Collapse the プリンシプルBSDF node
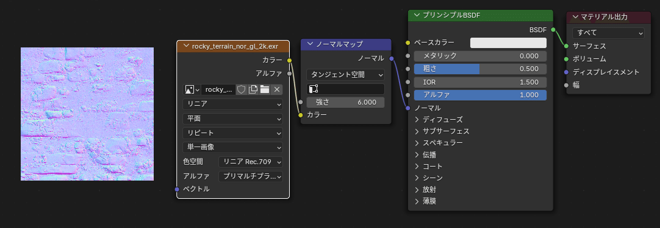 coord(417,15)
